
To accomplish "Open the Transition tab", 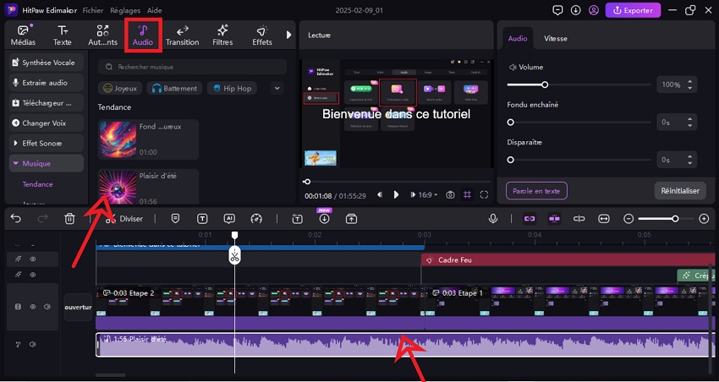I will 182,35.
